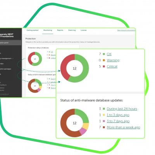Select the installation packages sidebar item
Viewport: 155px width, 155px height.
(5, 69)
